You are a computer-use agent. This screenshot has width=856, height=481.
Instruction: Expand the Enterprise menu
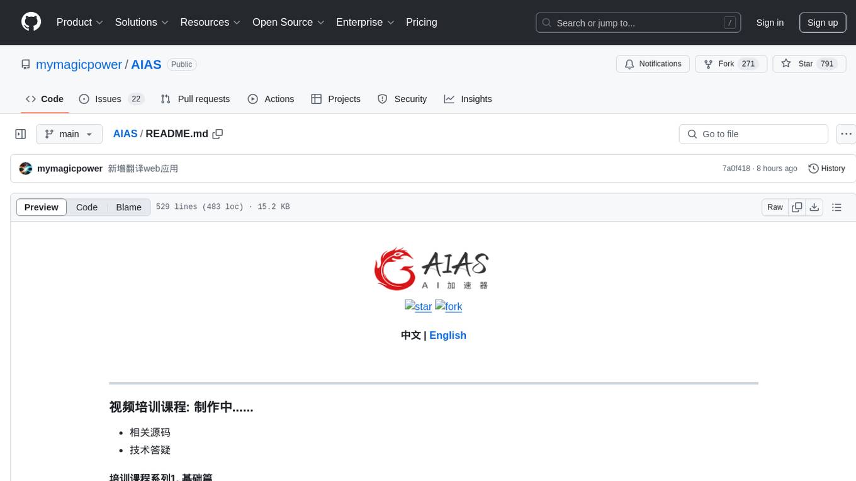pos(365,22)
